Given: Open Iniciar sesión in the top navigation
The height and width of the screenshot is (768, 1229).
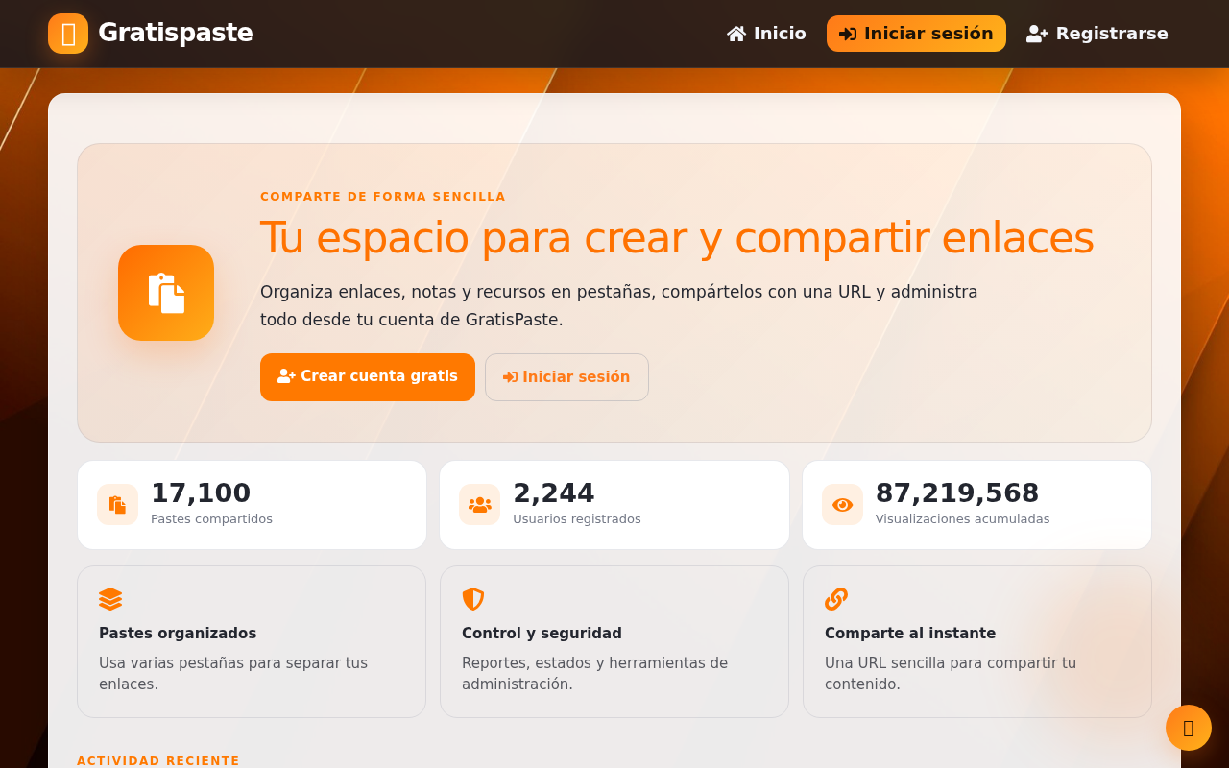Looking at the screenshot, I should [x=916, y=34].
